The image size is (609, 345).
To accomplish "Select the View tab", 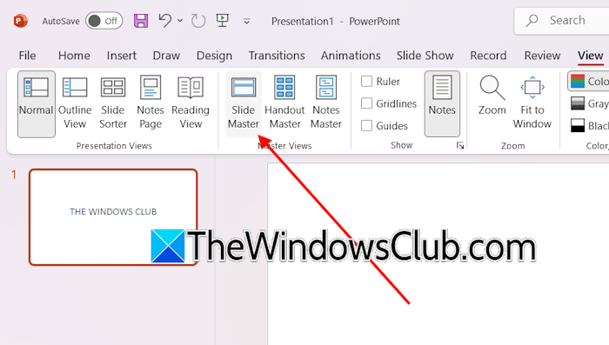I will (x=591, y=56).
